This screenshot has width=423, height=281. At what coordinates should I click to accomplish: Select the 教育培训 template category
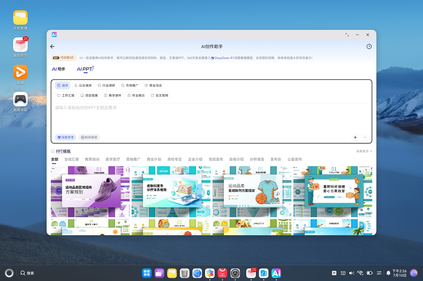tap(92, 159)
